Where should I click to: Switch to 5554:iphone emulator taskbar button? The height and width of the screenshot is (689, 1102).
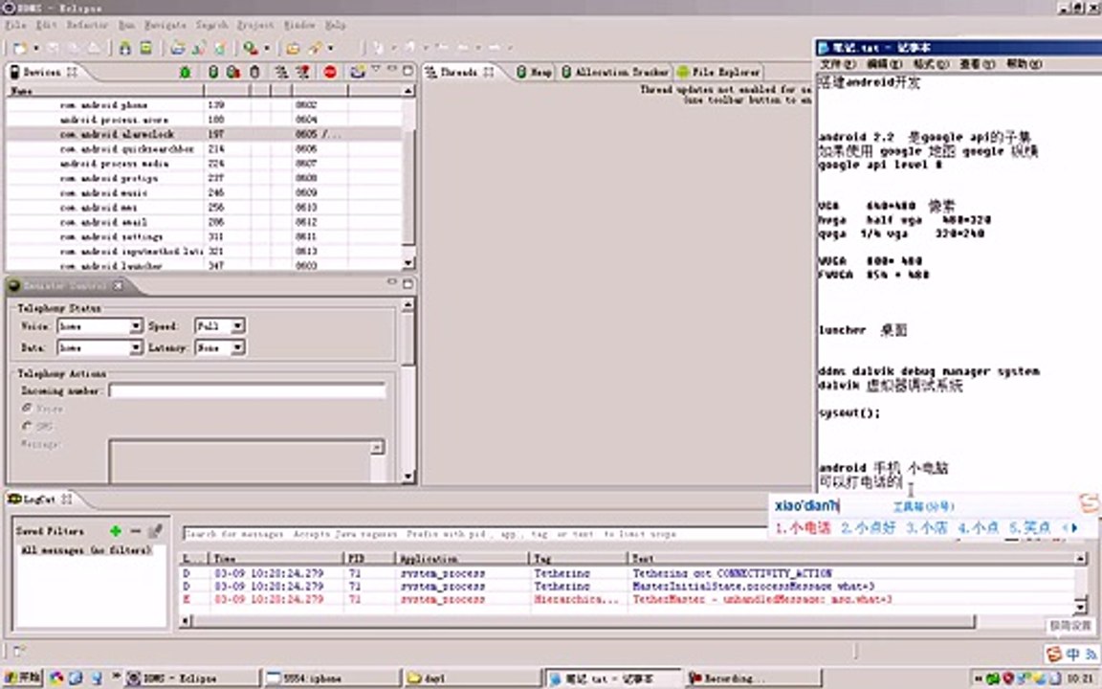(330, 678)
